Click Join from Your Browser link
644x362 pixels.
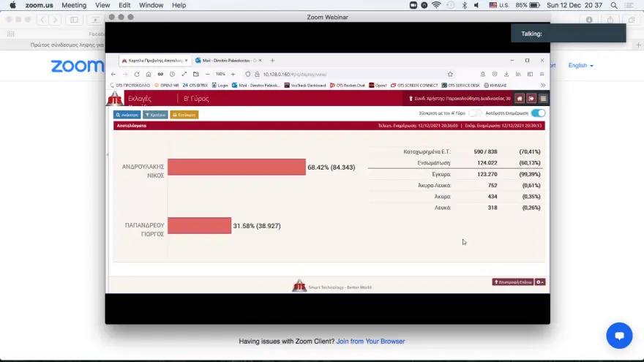pyautogui.click(x=370, y=342)
